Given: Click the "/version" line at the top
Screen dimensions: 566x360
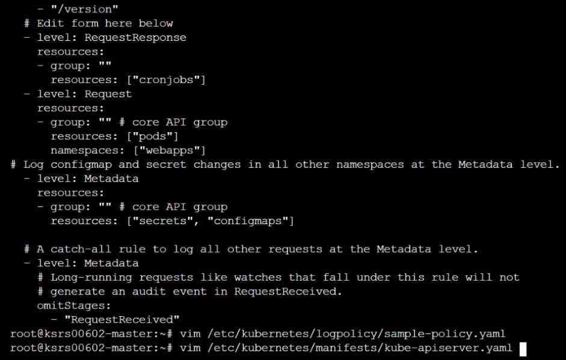Looking at the screenshot, I should pos(84,10).
